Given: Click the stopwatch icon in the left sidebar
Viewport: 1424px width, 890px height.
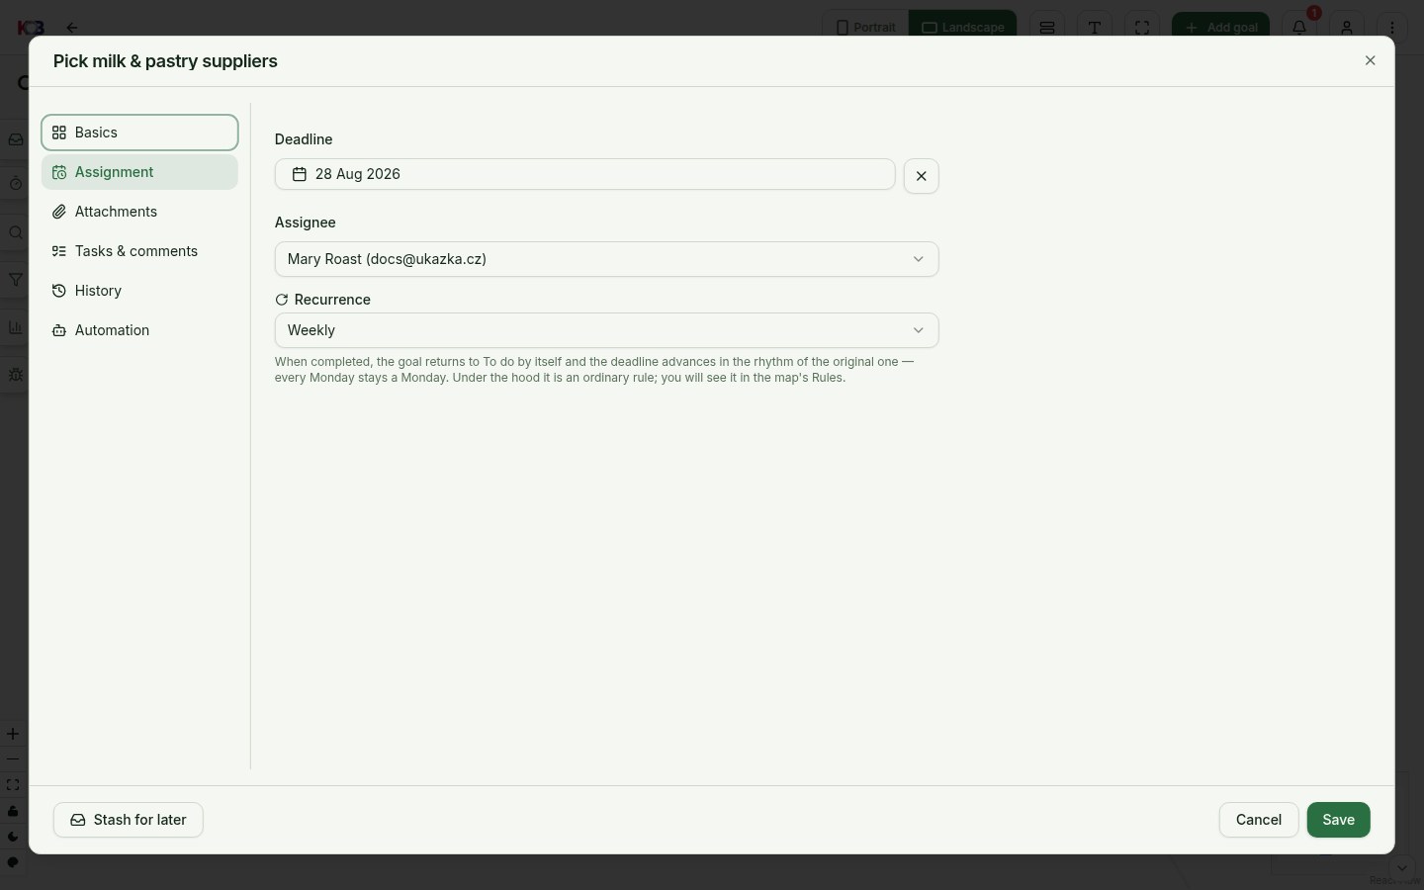Looking at the screenshot, I should 15,184.
